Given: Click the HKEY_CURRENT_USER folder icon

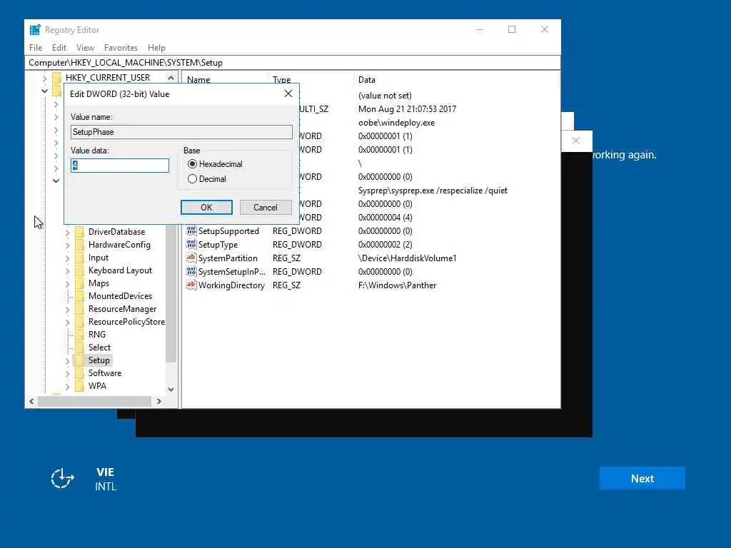Looking at the screenshot, I should [x=57, y=77].
